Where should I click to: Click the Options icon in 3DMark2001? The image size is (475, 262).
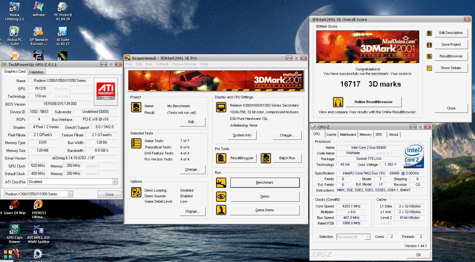(136, 192)
